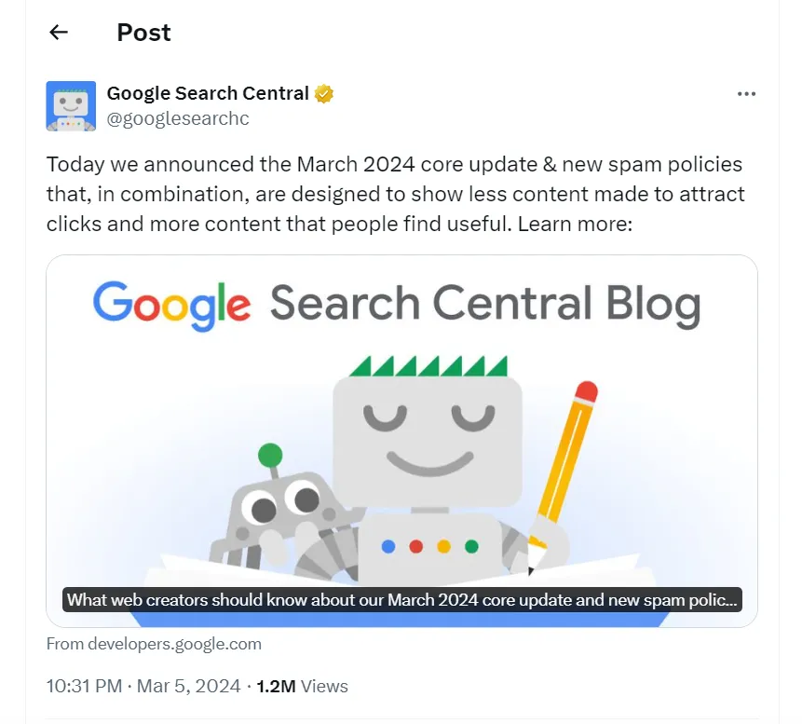Click the March 5 2024 timestamp
The image size is (802, 724).
189,686
